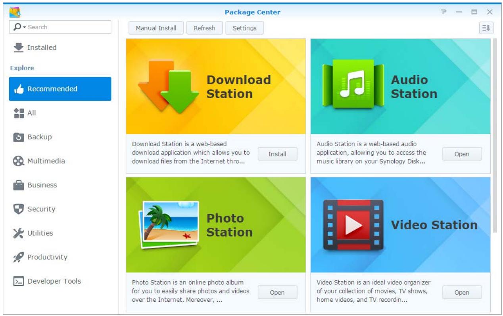
Task: Click the shield Security icon
Action: pyautogui.click(x=19, y=209)
